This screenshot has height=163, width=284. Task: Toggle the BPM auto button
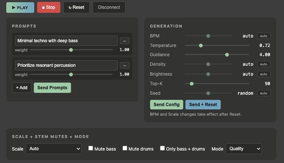[x=263, y=36]
